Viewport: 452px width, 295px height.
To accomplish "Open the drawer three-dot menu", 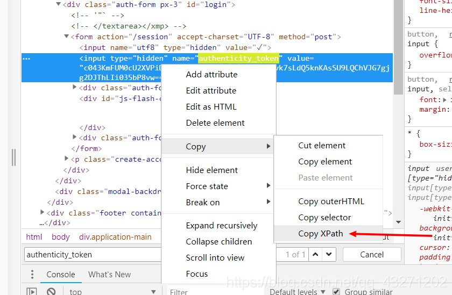I will (x=32, y=274).
